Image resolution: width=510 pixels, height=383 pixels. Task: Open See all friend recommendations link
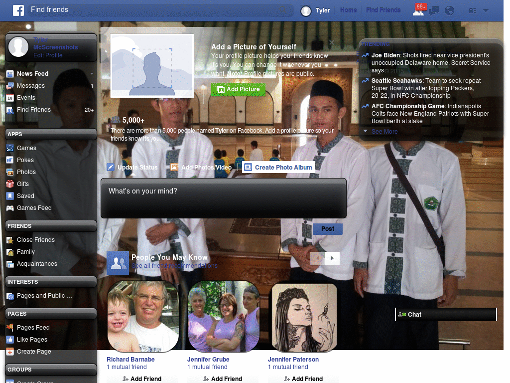174,266
